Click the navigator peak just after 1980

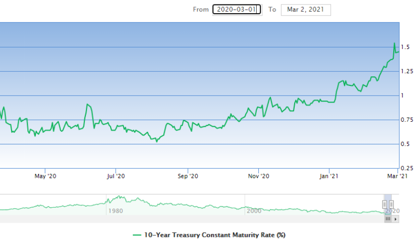pyautogui.click(x=120, y=198)
